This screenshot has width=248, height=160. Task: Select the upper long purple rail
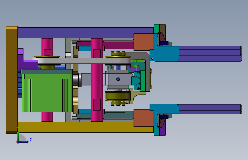pos(210,54)
